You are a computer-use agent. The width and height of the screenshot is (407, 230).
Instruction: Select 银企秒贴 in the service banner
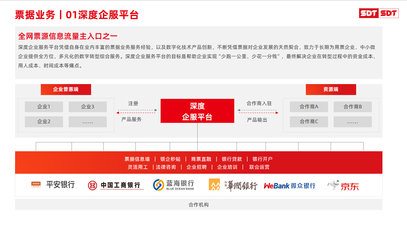click(x=170, y=159)
